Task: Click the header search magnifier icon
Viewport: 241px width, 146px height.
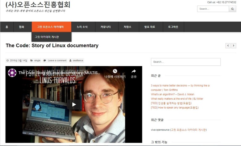Action: (232, 9)
